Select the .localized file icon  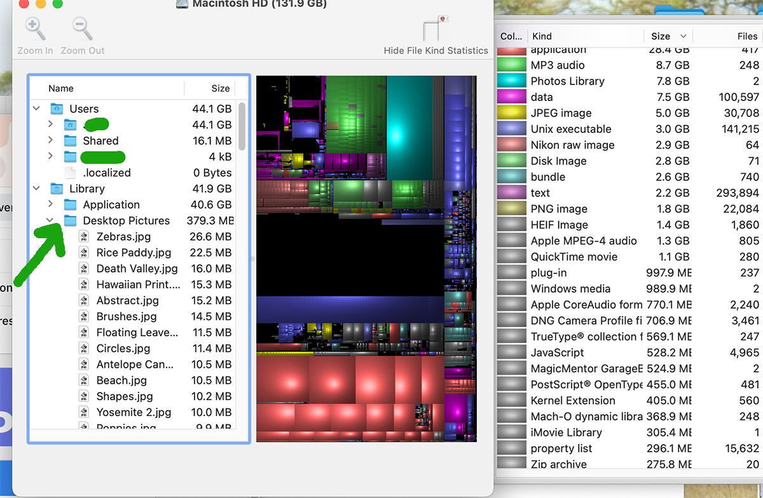click(x=71, y=173)
